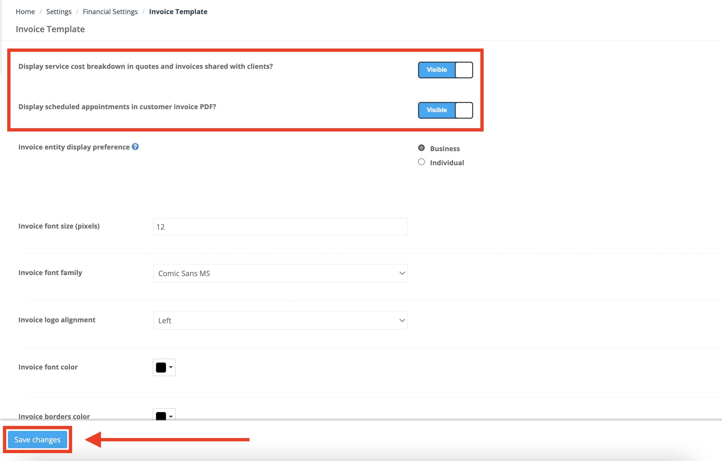Click the 'Display service cost breakdown' question text
Screen dimensions: 722x461
[x=146, y=67]
